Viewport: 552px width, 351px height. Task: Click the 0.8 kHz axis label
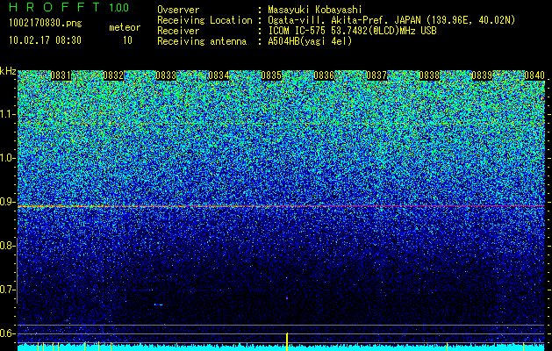(x=7, y=246)
